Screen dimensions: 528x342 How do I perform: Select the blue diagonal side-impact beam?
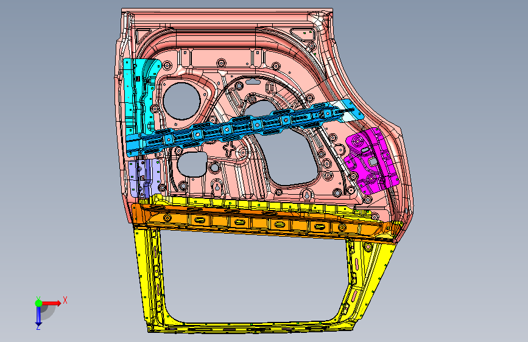[x=246, y=128]
